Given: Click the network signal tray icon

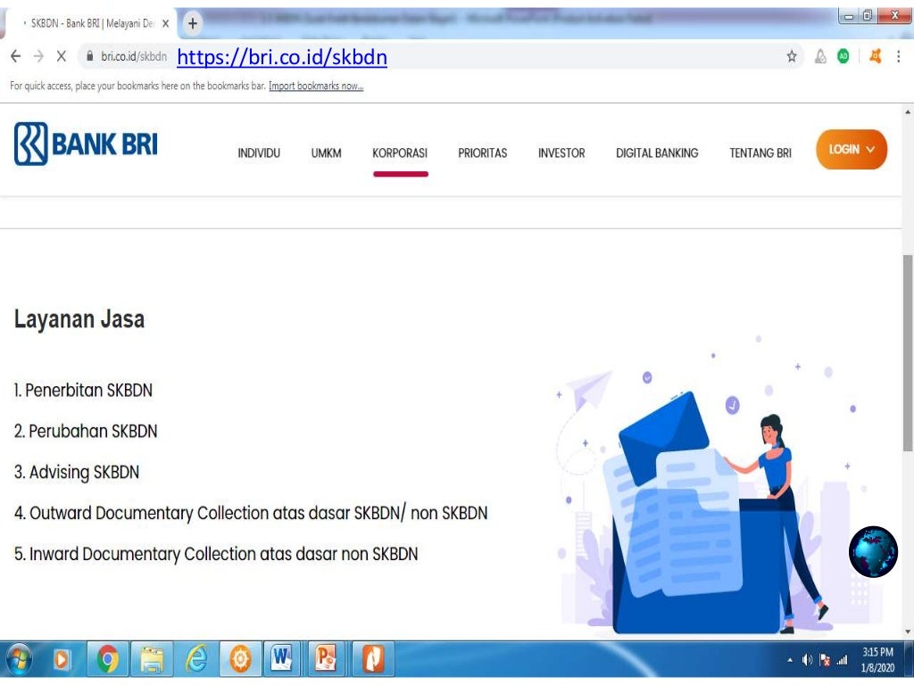Looking at the screenshot, I should click(x=843, y=660).
